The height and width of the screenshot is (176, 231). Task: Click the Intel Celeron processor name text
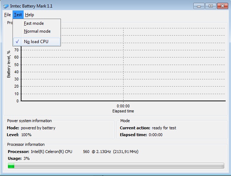coord(52,152)
